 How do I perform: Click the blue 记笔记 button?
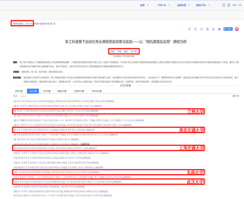click(x=228, y=29)
